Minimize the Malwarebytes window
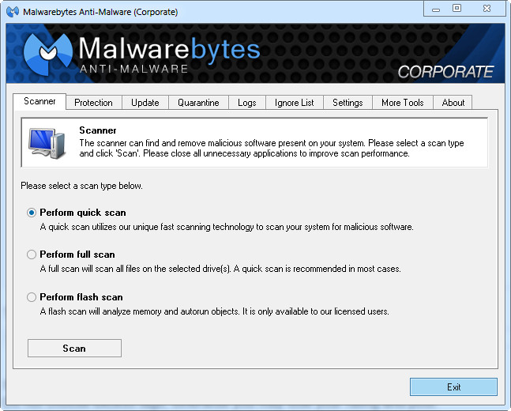 click(436, 9)
